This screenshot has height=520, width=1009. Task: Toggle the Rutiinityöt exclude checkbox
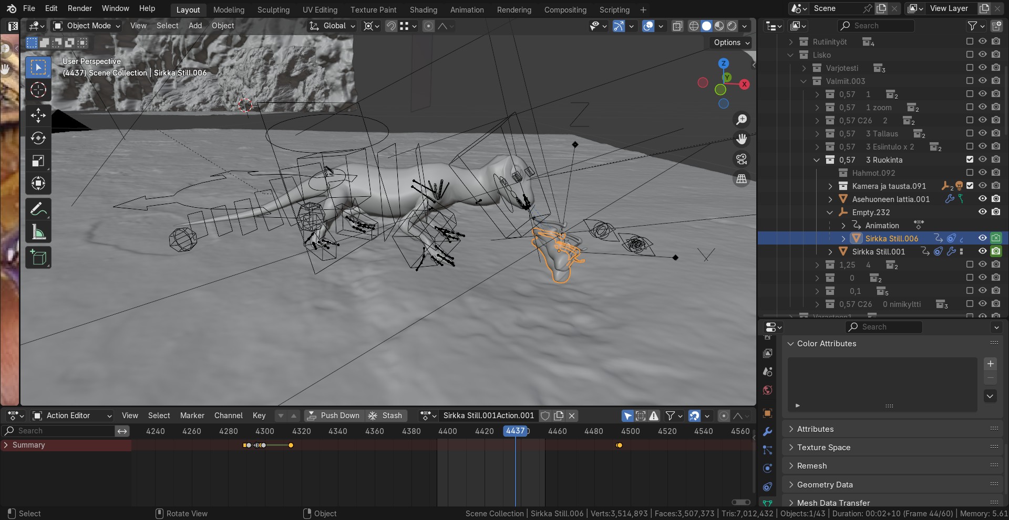(970, 41)
